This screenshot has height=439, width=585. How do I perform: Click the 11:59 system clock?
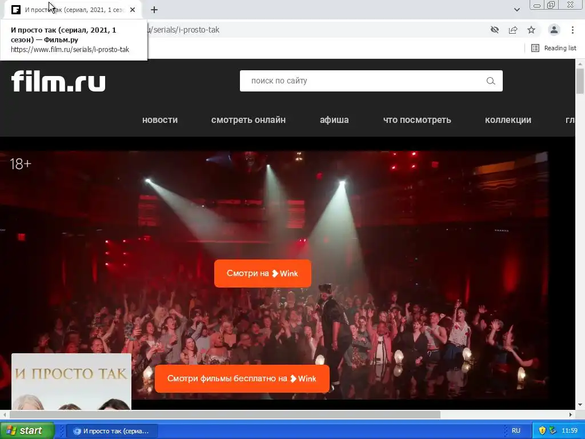point(570,430)
